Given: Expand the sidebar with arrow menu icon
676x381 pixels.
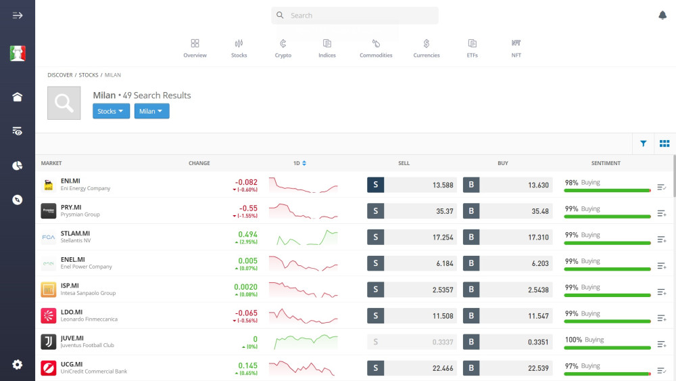Looking at the screenshot, I should (x=18, y=16).
